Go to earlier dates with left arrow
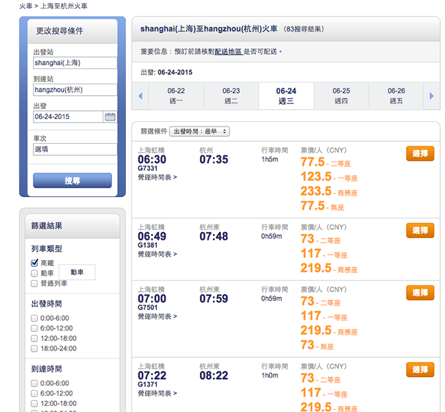The height and width of the screenshot is (412, 445). click(x=140, y=96)
